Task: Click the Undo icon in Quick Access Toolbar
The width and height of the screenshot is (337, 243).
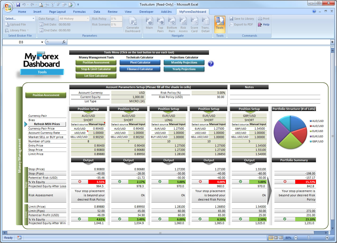Action: [x=24, y=5]
